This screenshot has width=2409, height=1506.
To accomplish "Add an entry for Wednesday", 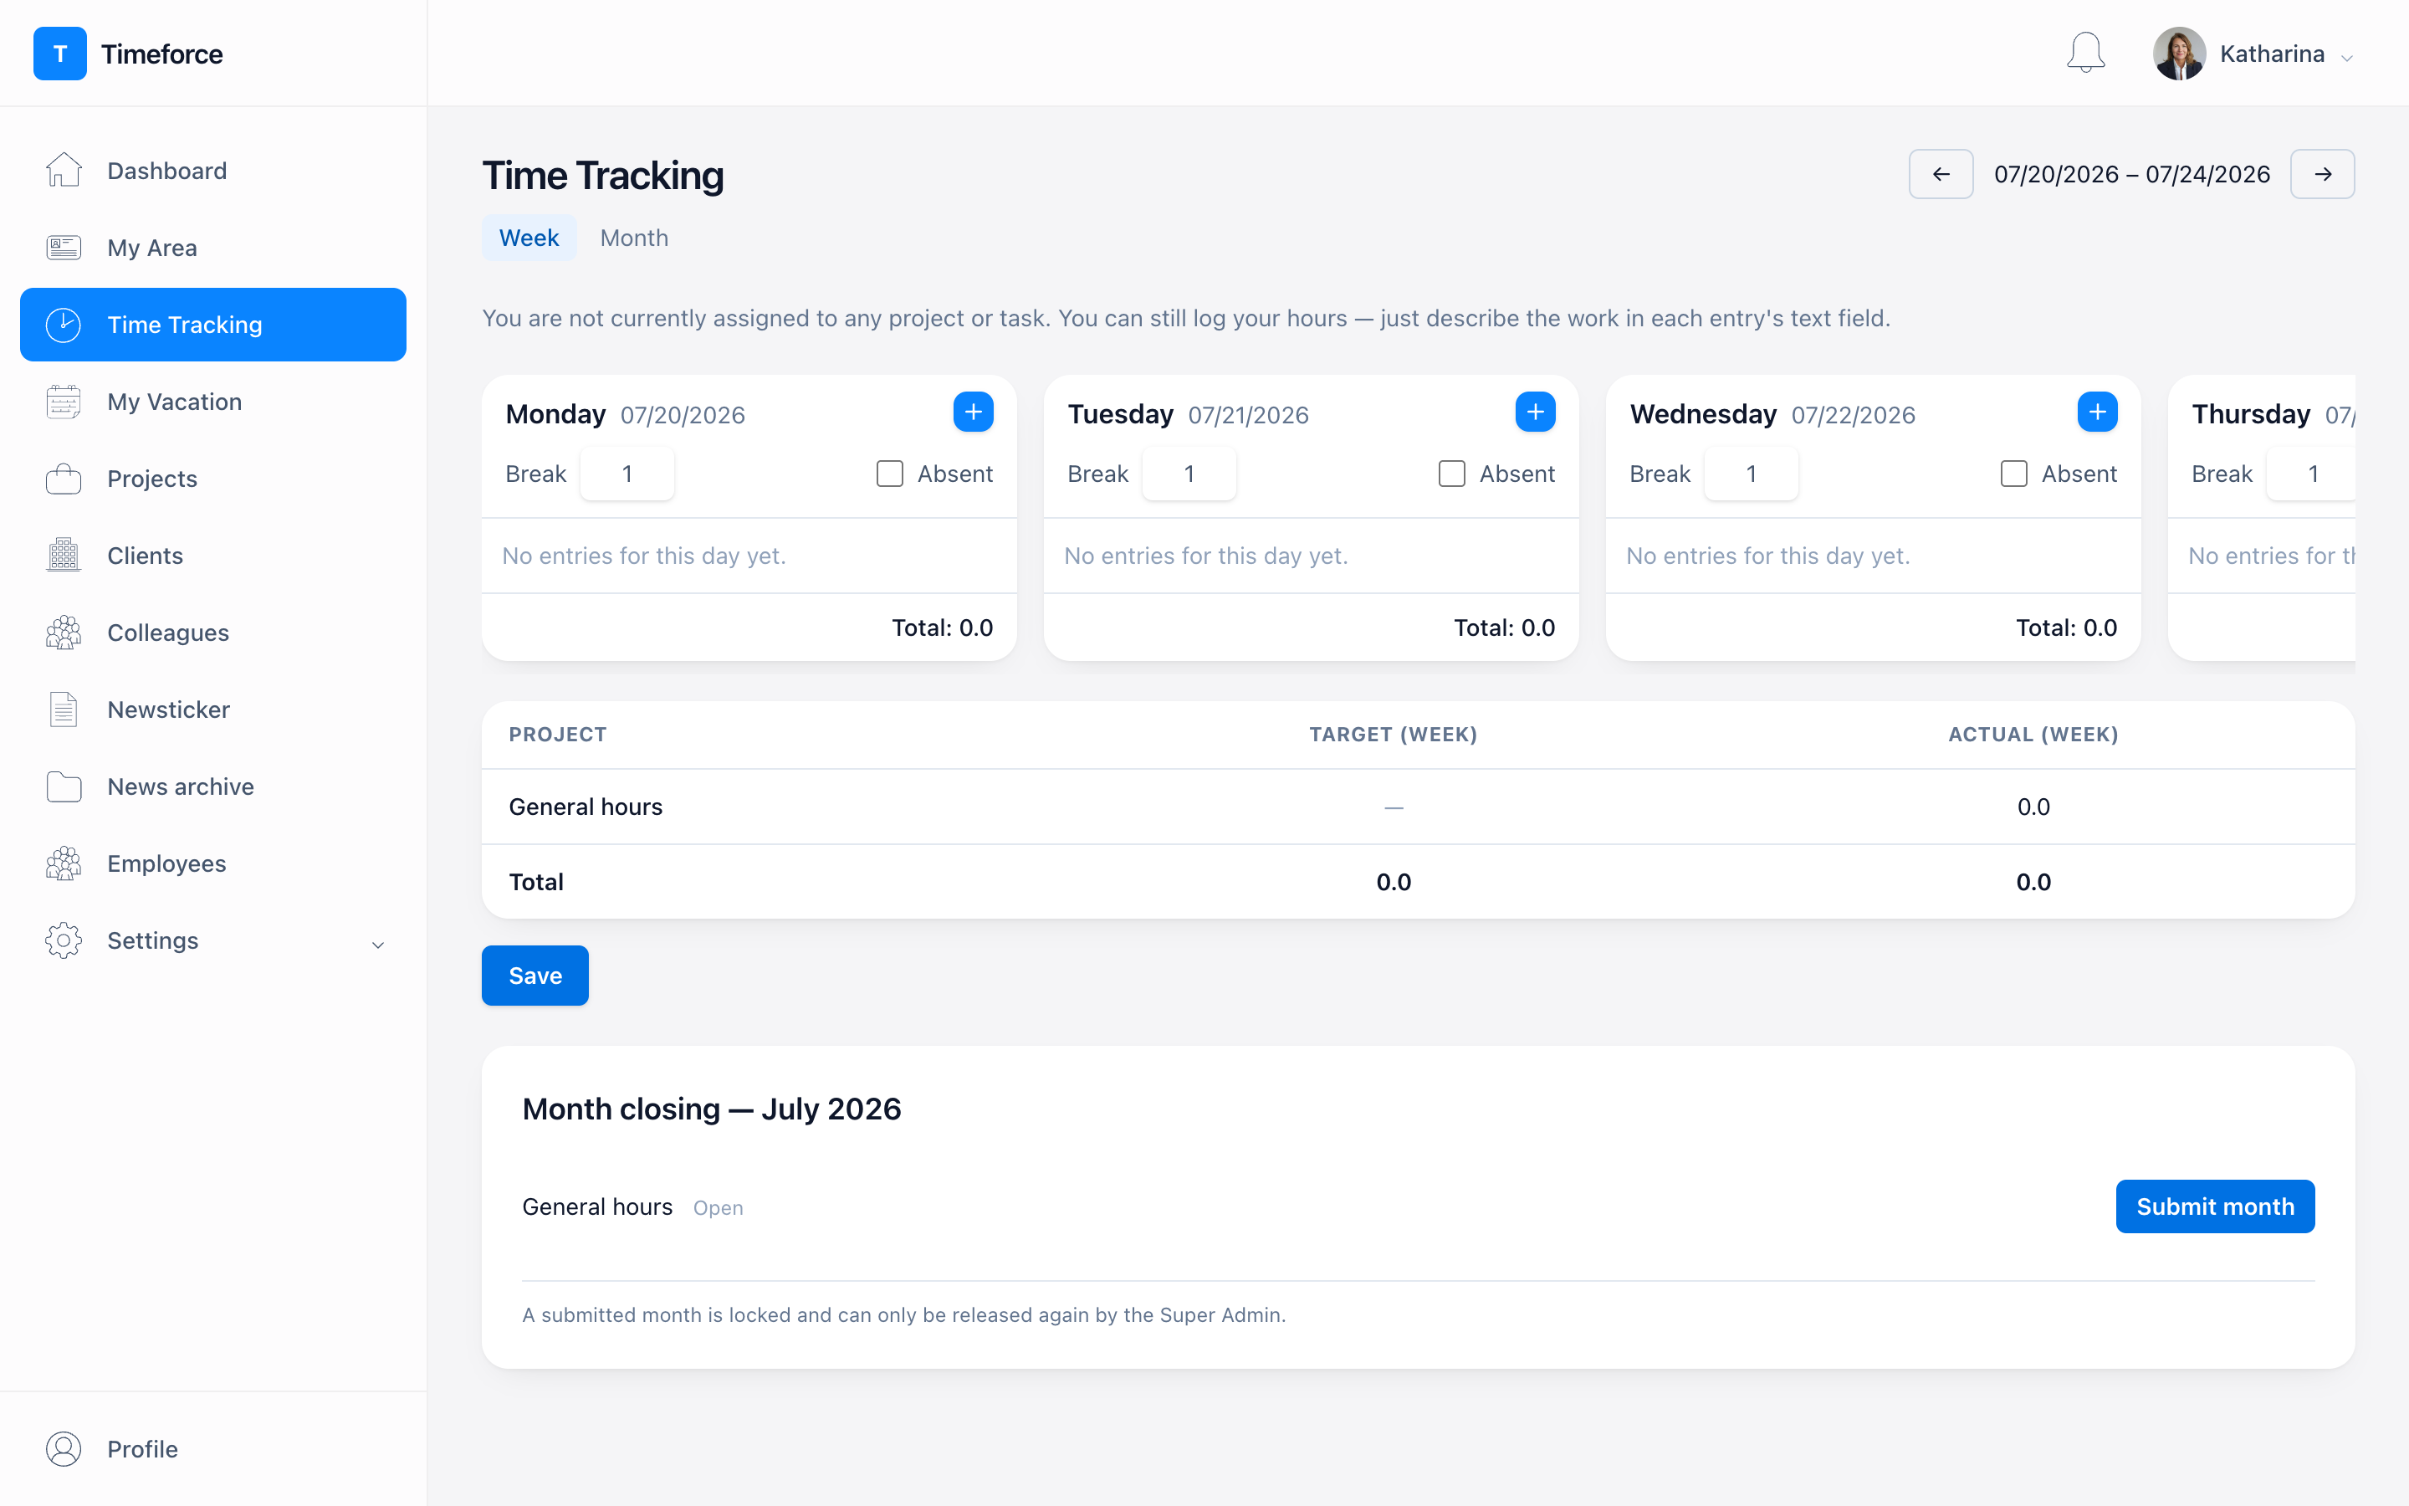I will pyautogui.click(x=2098, y=412).
